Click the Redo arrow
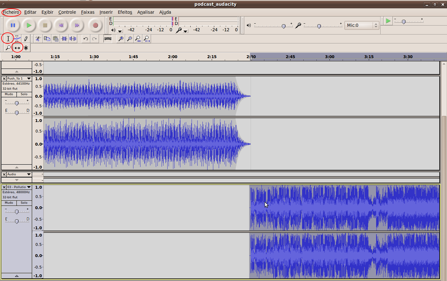The height and width of the screenshot is (281, 447). coord(94,39)
